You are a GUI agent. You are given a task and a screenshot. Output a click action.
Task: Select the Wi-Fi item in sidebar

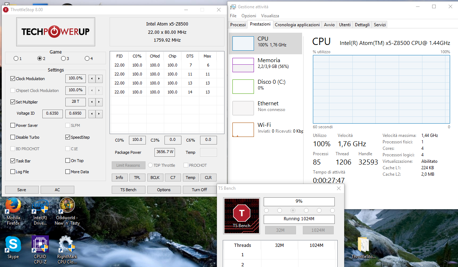265,130
